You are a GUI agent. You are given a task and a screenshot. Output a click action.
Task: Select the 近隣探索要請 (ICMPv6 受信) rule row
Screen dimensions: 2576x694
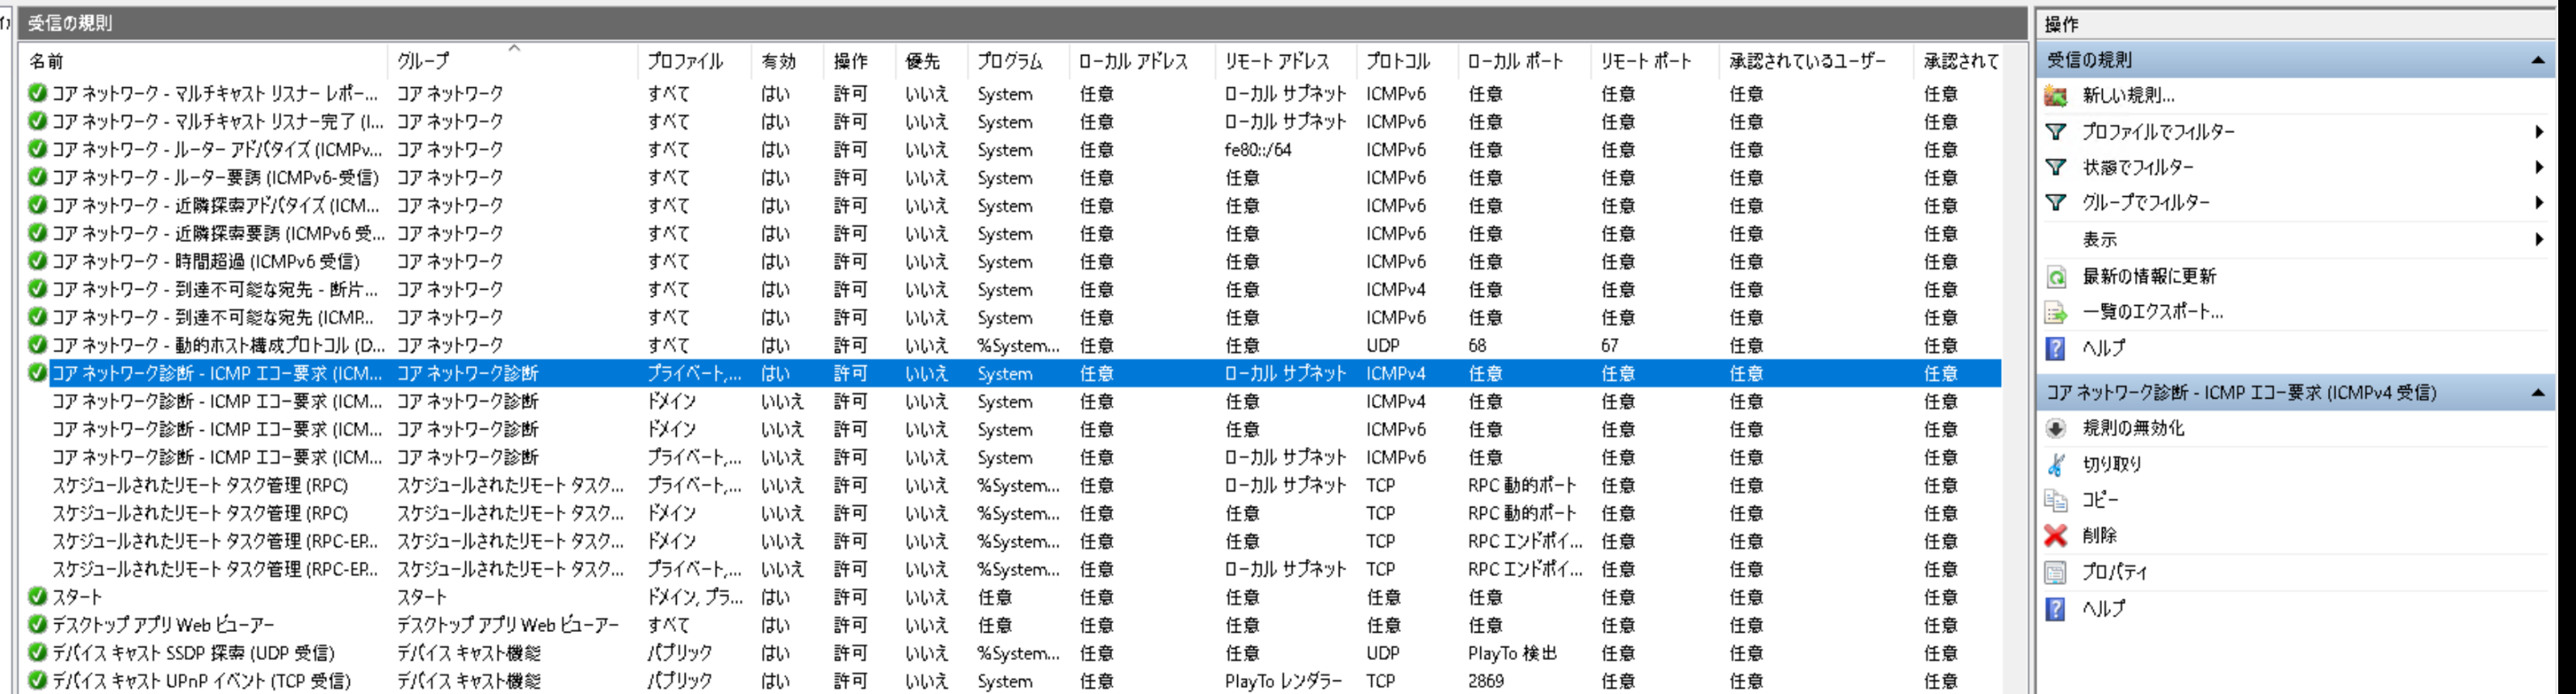pyautogui.click(x=1011, y=233)
